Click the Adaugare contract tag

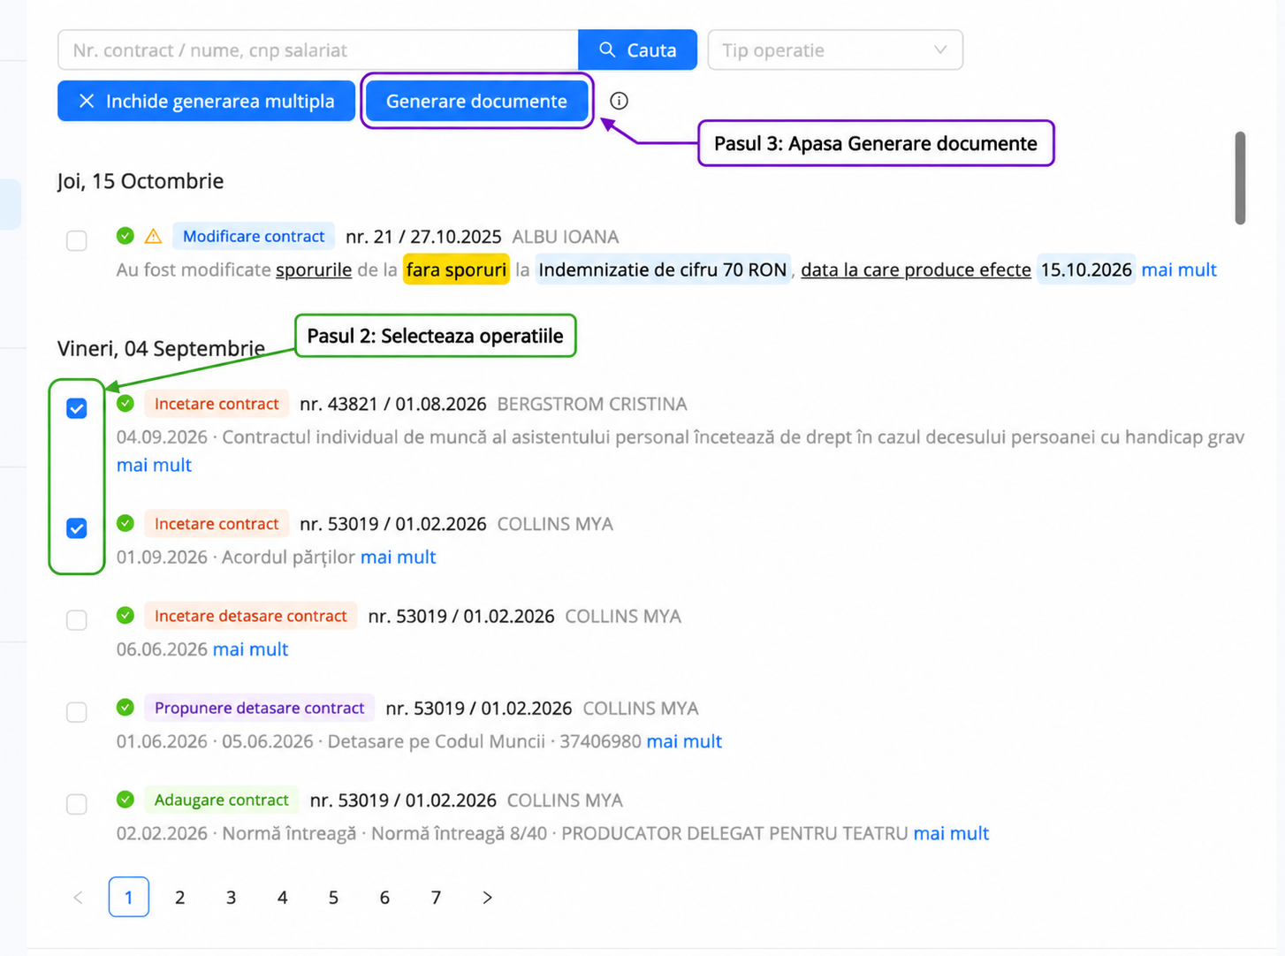(x=221, y=800)
